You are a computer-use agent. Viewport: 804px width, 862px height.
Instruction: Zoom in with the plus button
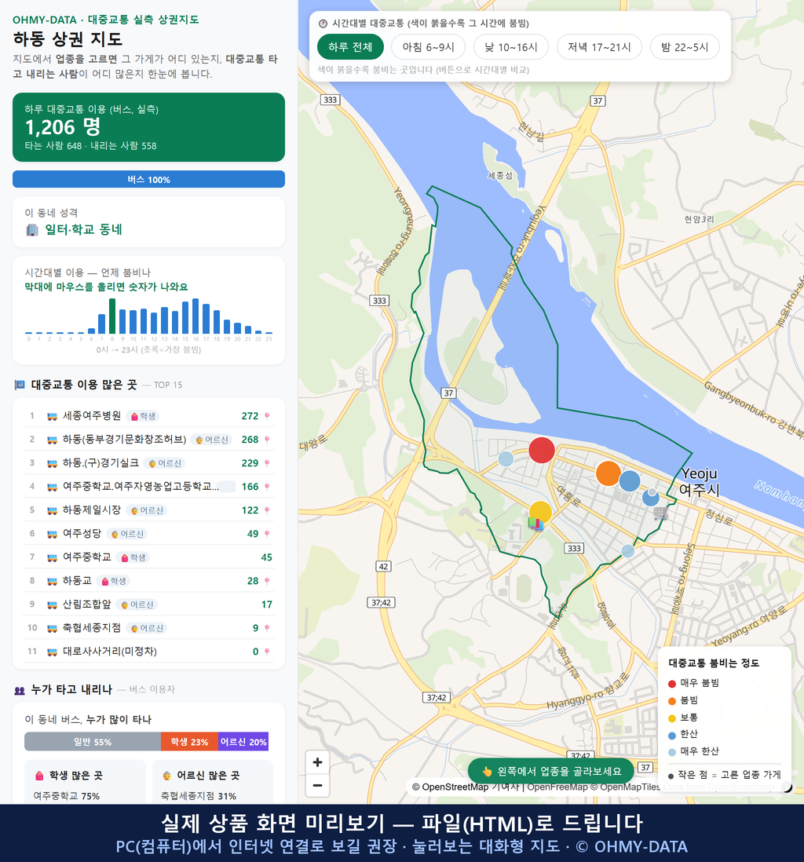317,762
